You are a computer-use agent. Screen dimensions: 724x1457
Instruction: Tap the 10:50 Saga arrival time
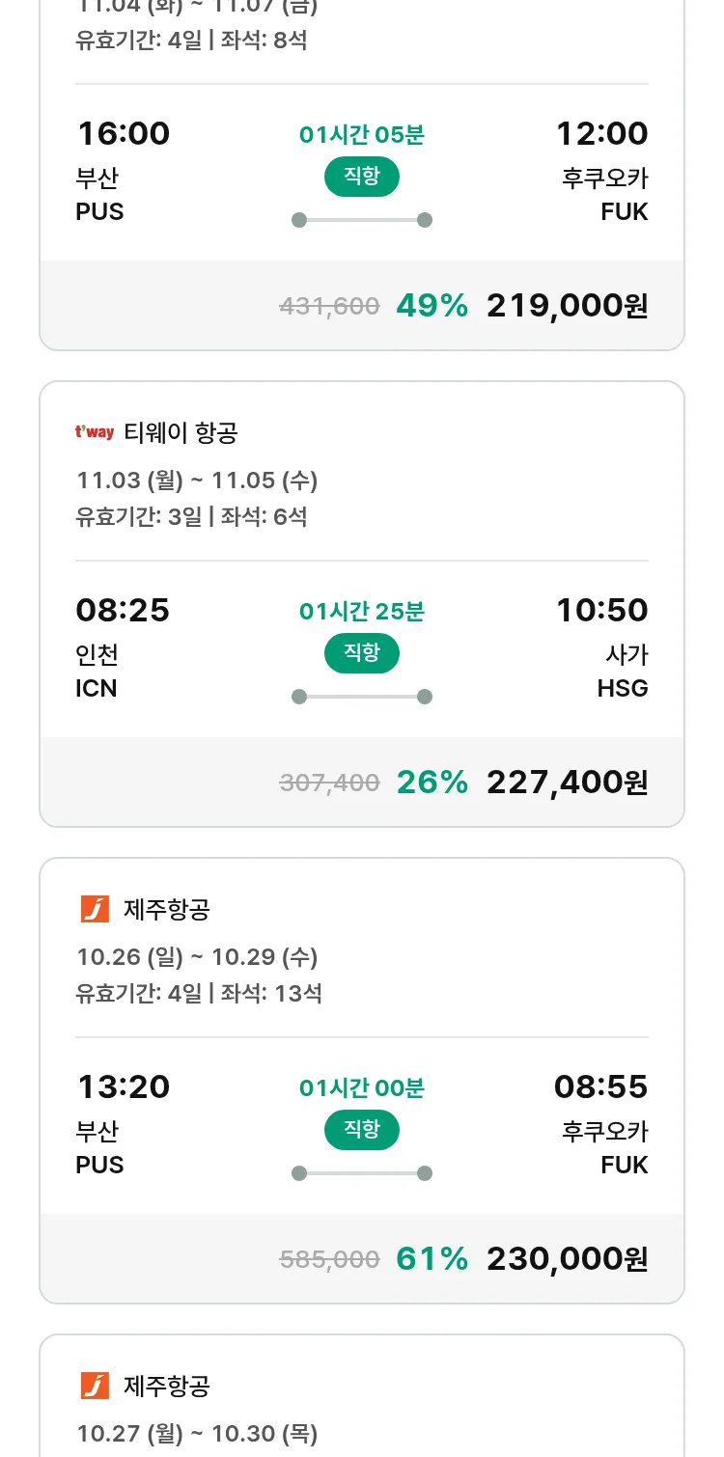pyautogui.click(x=601, y=610)
